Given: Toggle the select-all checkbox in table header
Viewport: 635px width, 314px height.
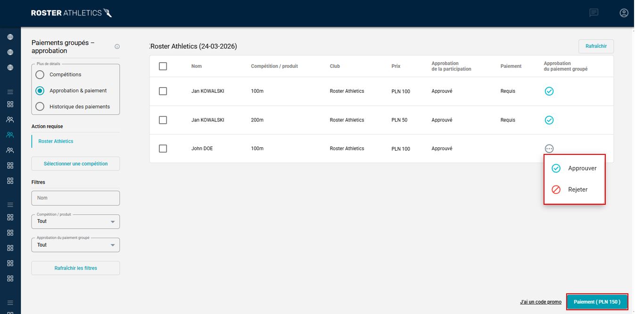Looking at the screenshot, I should pyautogui.click(x=163, y=66).
